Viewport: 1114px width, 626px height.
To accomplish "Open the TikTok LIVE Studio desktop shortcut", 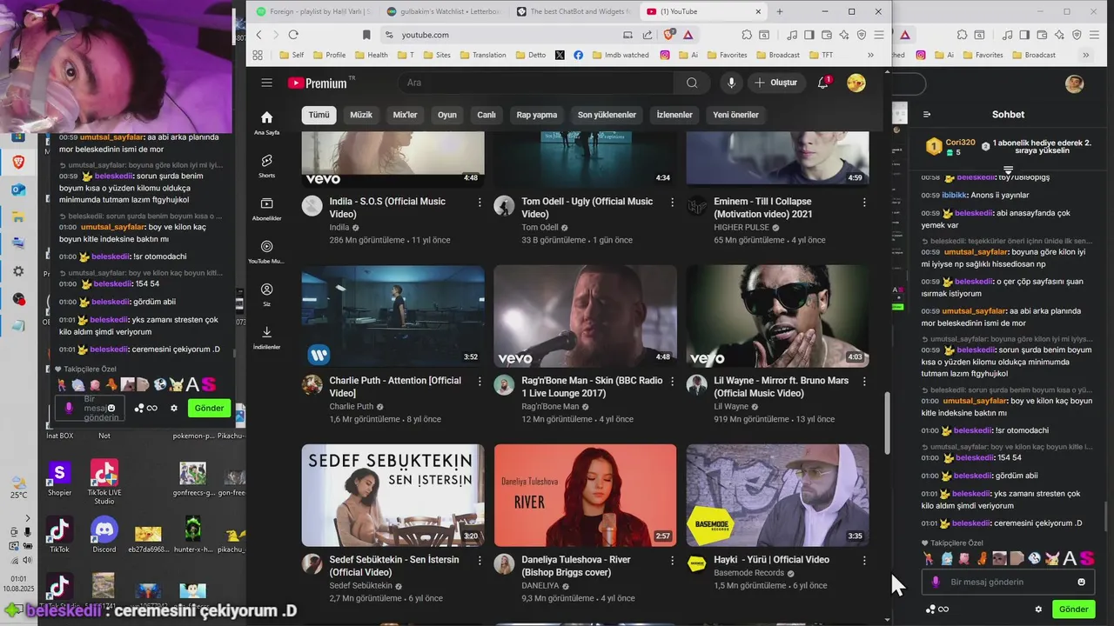I will (104, 481).
